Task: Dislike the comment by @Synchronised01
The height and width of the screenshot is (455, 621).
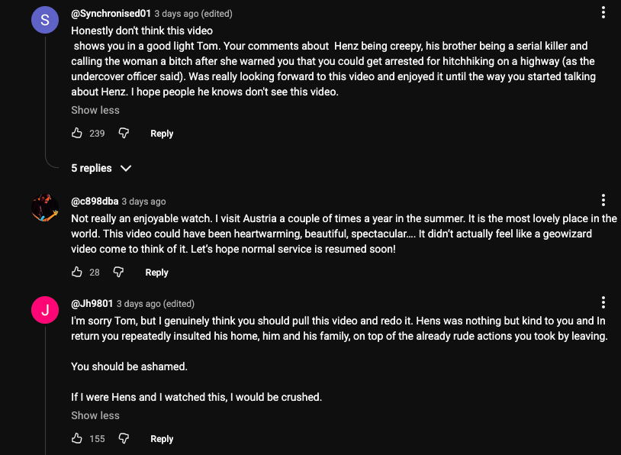Action: coord(124,134)
